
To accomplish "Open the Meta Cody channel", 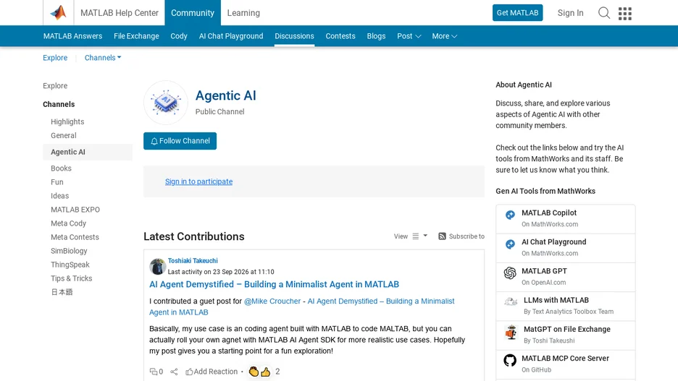I will click(x=68, y=223).
